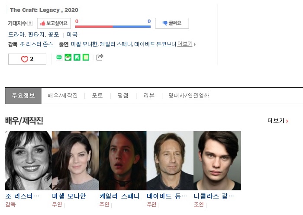Open the 포토 tab
Viewport: 303px width, 215px height.
[97, 96]
